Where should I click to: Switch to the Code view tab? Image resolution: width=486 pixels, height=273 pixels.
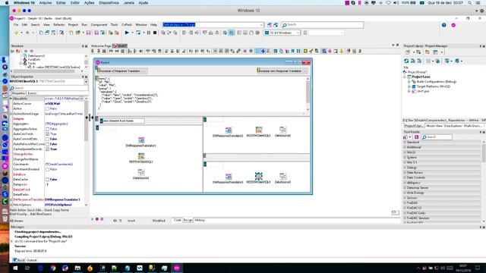click(x=178, y=220)
